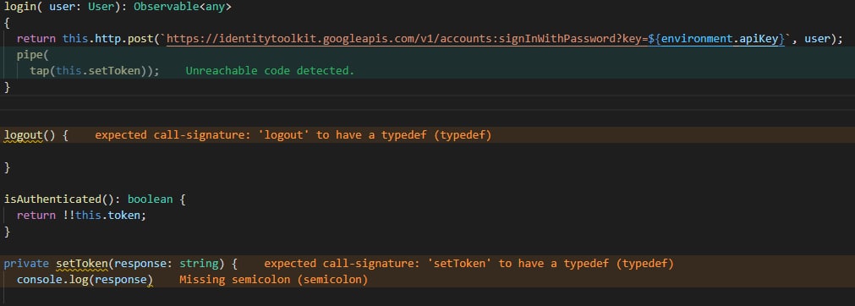Click the 'logout' typedef warning message

coord(293,134)
